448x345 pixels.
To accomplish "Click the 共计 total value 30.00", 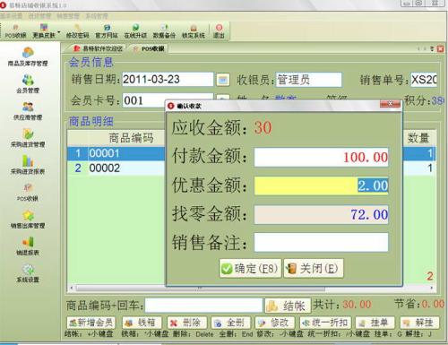I will click(x=357, y=305).
